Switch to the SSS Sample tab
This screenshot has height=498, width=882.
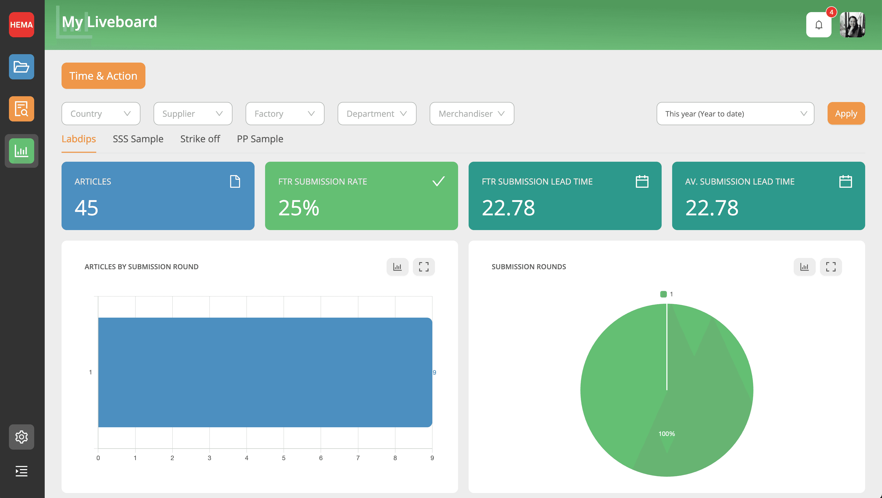click(x=138, y=139)
